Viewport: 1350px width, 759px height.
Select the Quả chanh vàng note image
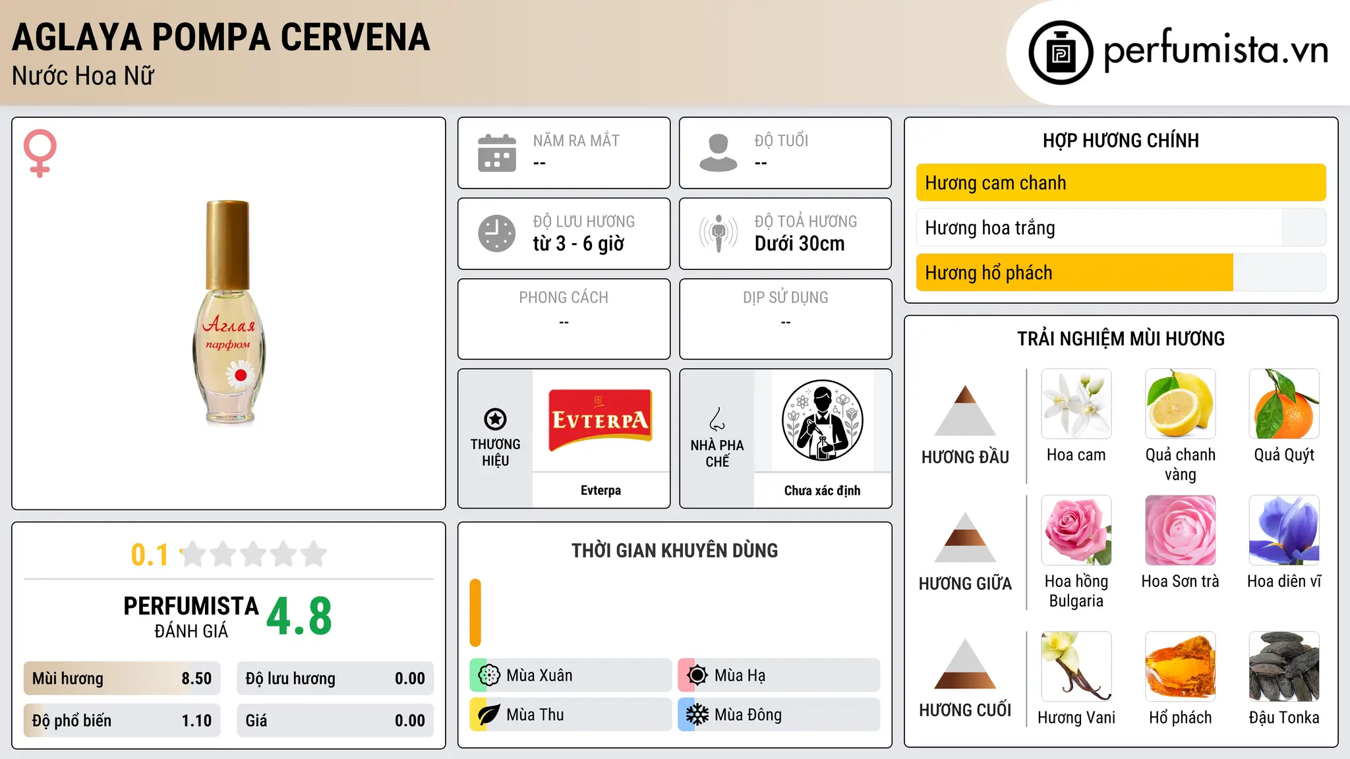click(x=1180, y=404)
